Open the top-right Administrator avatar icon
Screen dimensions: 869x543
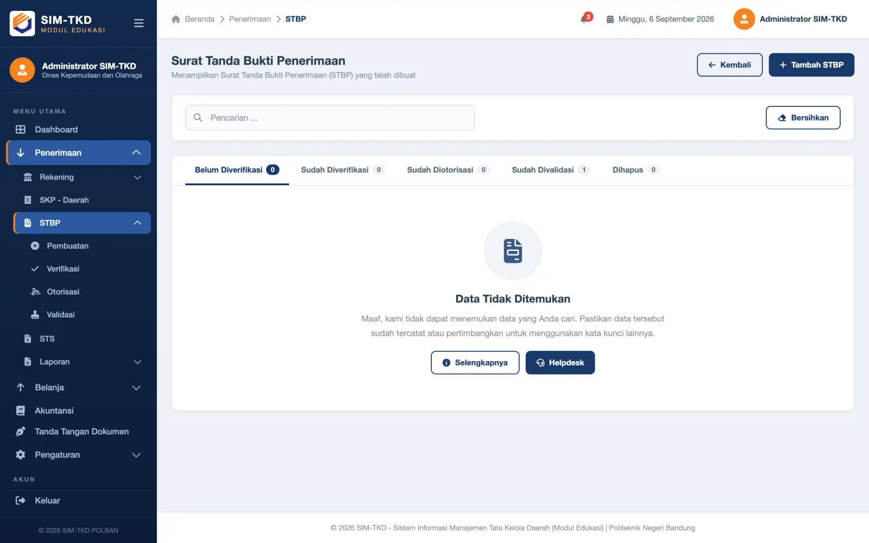click(744, 19)
